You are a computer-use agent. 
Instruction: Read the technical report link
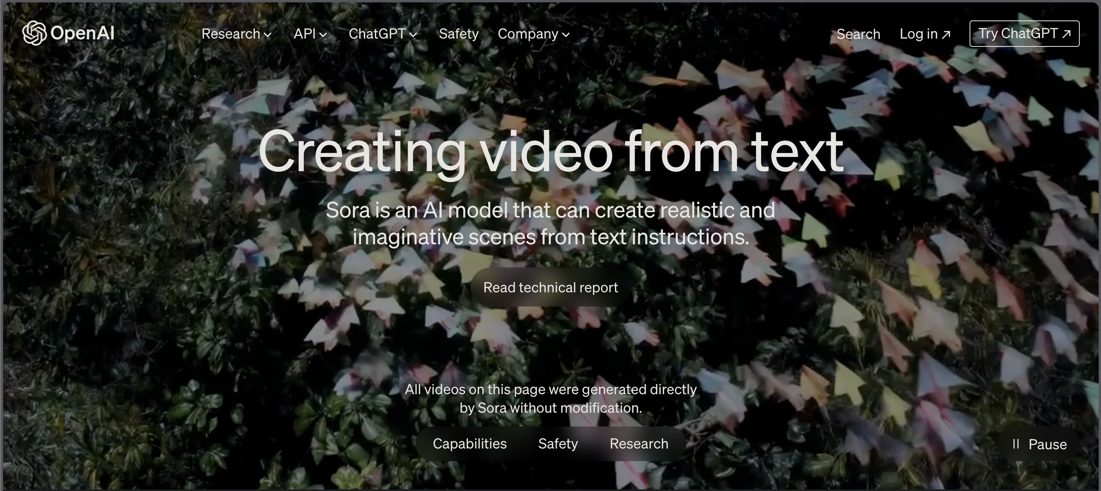550,287
